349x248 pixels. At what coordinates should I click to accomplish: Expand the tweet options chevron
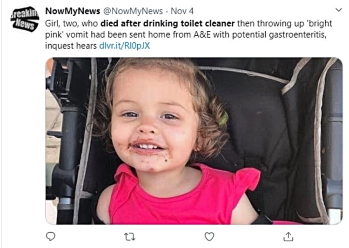click(338, 10)
